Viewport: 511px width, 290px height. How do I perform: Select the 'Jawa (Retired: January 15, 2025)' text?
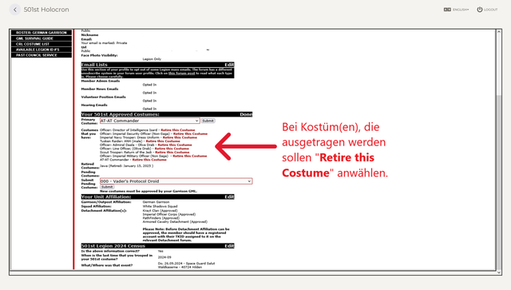click(x=126, y=165)
